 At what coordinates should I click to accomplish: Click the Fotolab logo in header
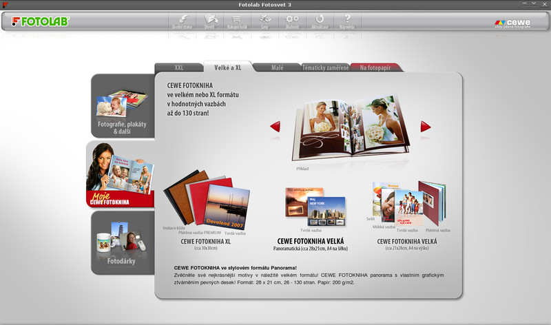41,21
